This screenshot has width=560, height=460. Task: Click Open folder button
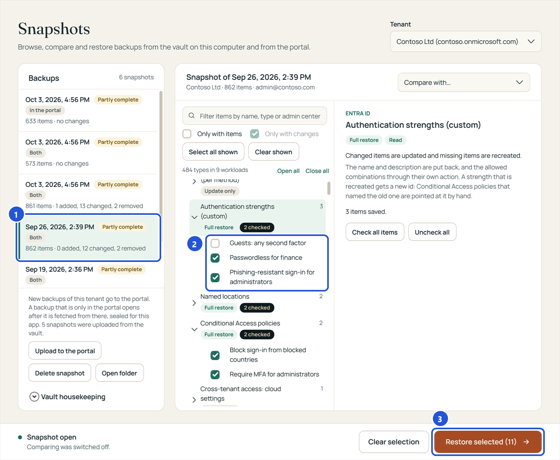click(x=119, y=373)
